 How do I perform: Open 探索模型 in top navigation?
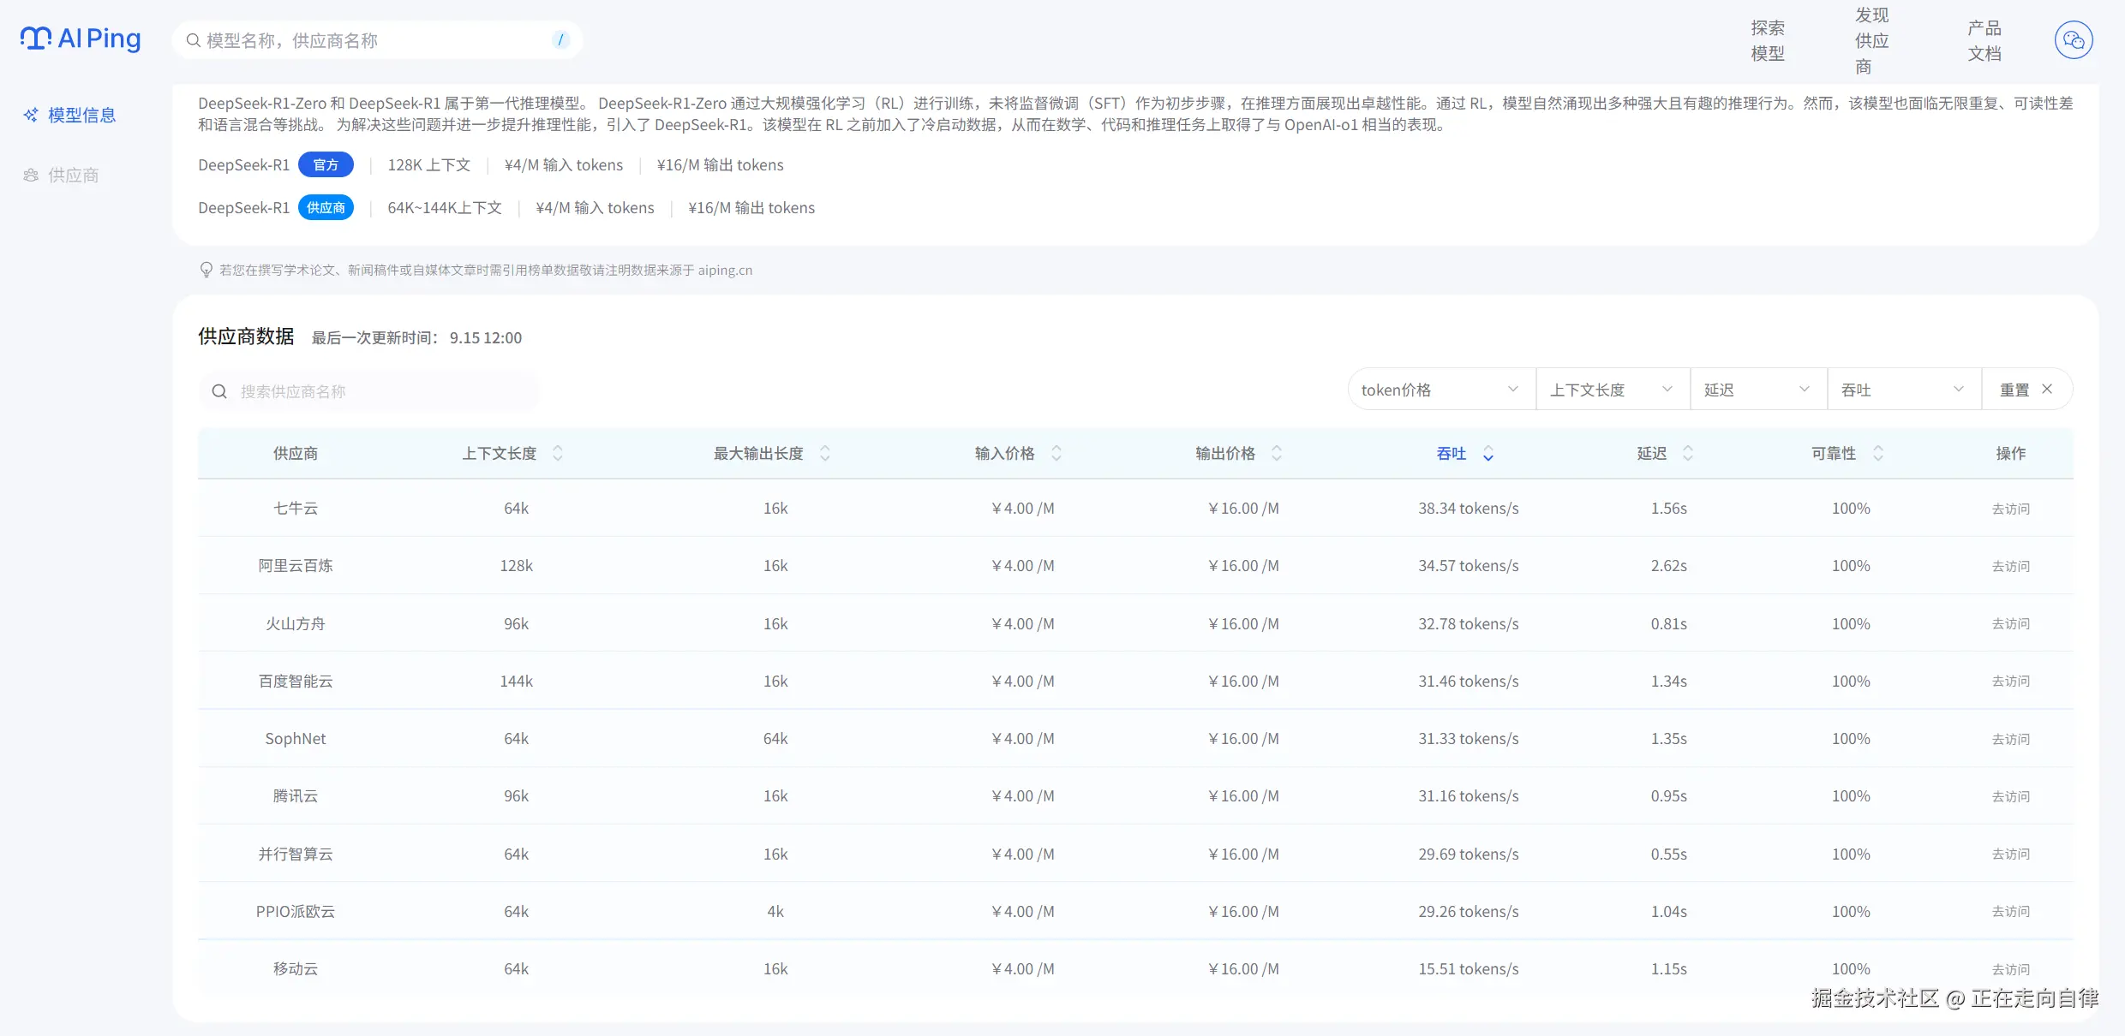point(1767,40)
